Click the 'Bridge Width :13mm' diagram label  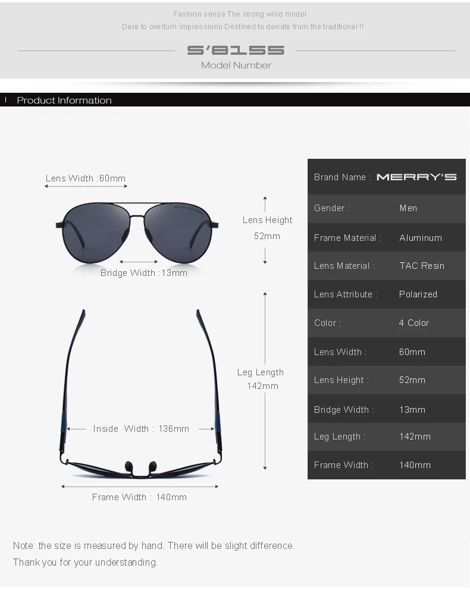[144, 273]
